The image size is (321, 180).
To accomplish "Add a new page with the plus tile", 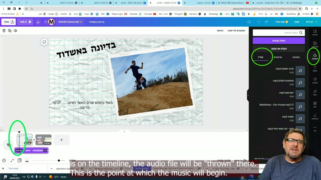I will click(61, 140).
